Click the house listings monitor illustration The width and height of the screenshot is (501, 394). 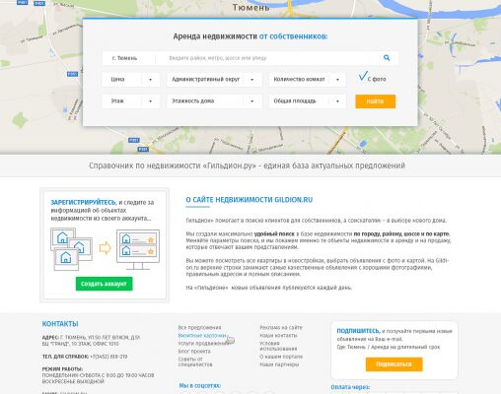pos(138,249)
